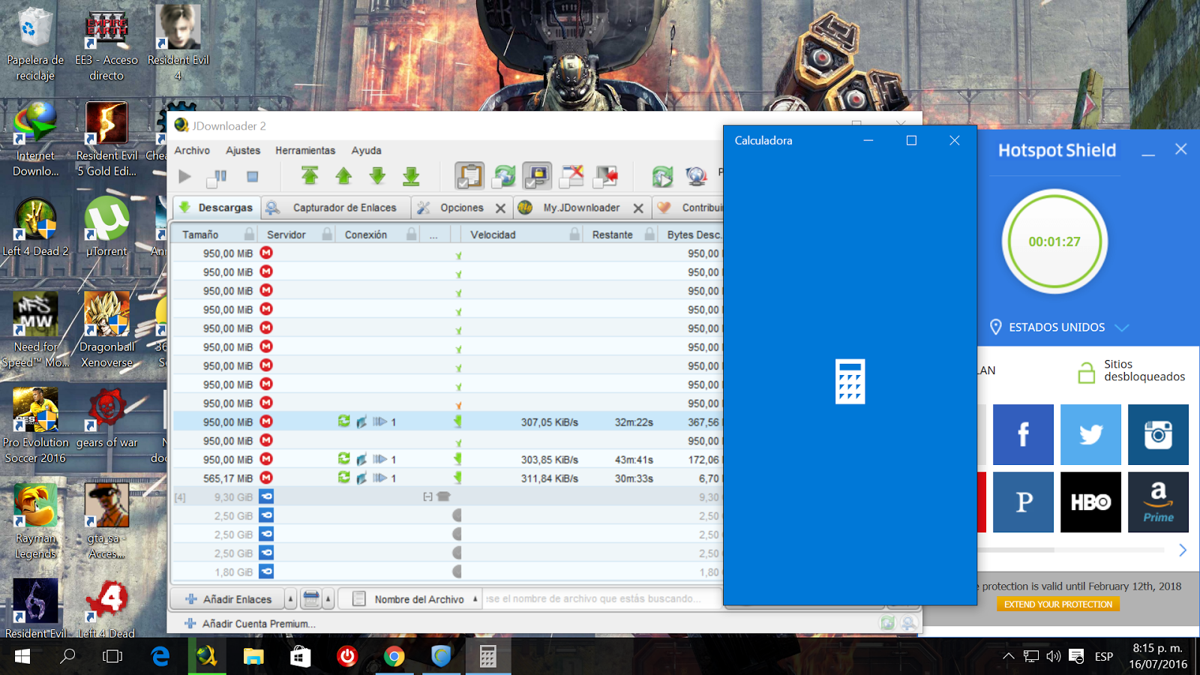Toggle the padlock monitor icon in JDownloader toolbar
This screenshot has height=675, width=1200.
click(537, 176)
